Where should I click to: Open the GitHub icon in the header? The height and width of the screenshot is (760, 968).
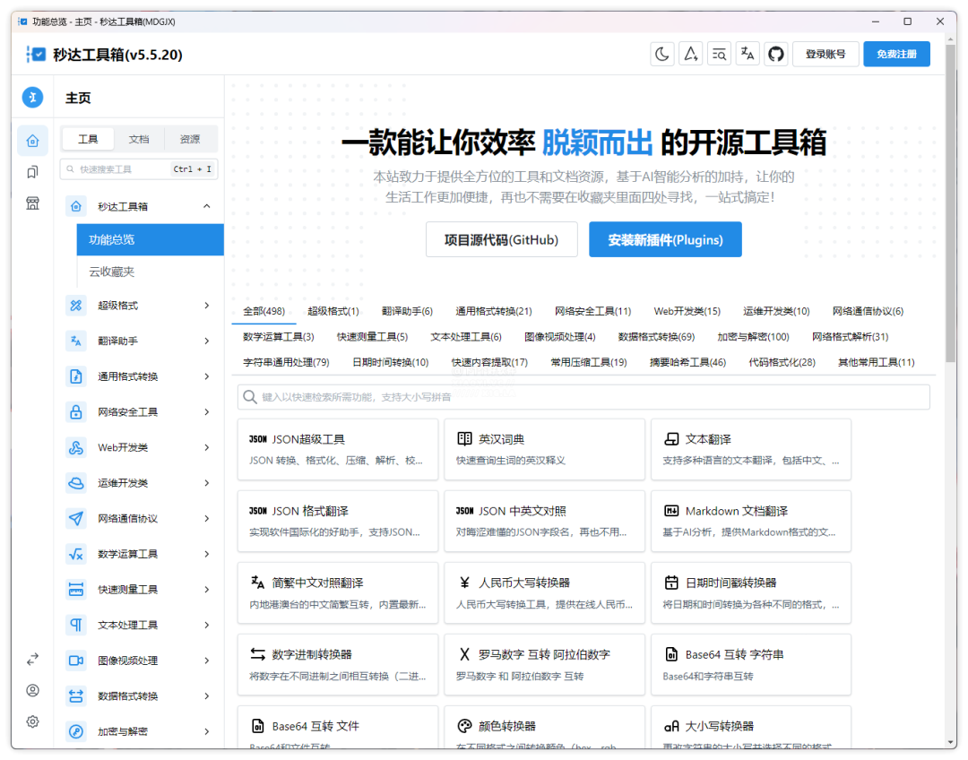pyautogui.click(x=776, y=55)
